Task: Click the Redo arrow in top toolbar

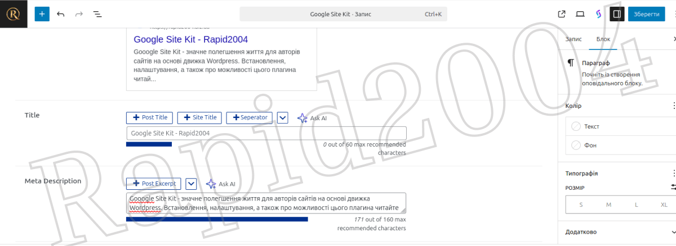Action: [79, 14]
